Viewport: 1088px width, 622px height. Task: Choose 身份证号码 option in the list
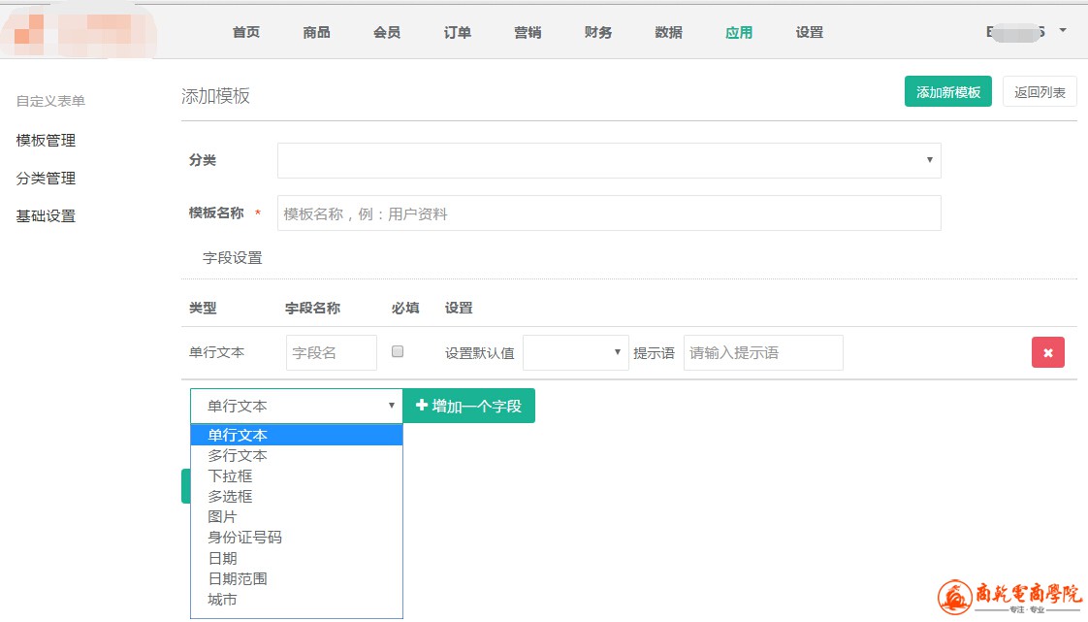[x=297, y=538]
